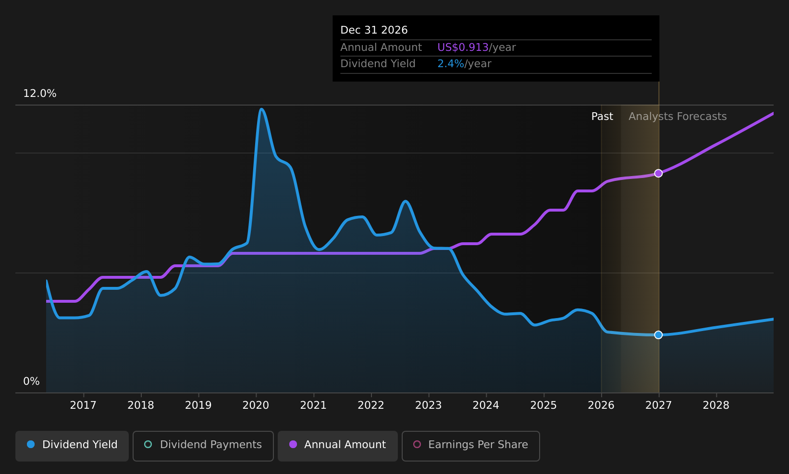Enable the Earnings Per Share series
Image resolution: width=789 pixels, height=474 pixels.
point(471,446)
